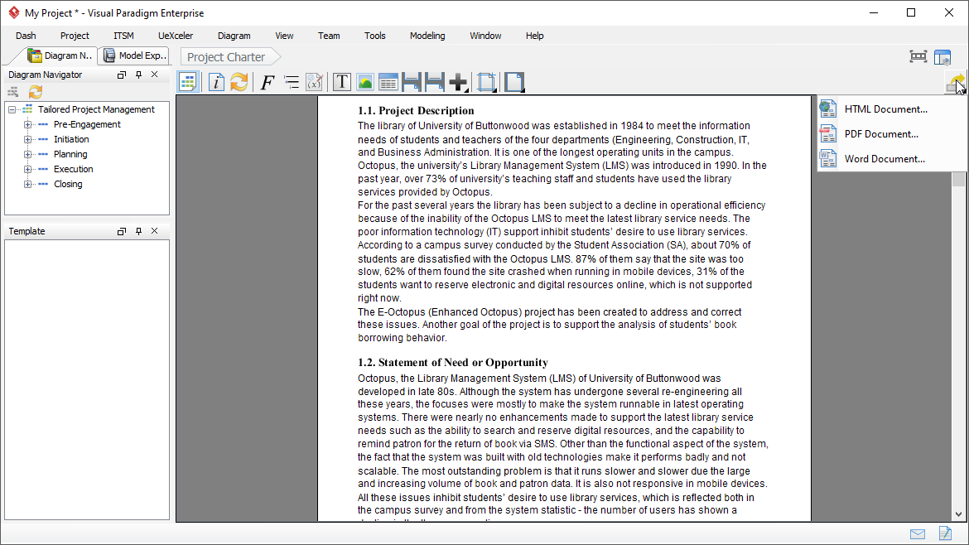The width and height of the screenshot is (969, 545).
Task: Pin the Diagram Navigator panel
Action: coord(138,75)
